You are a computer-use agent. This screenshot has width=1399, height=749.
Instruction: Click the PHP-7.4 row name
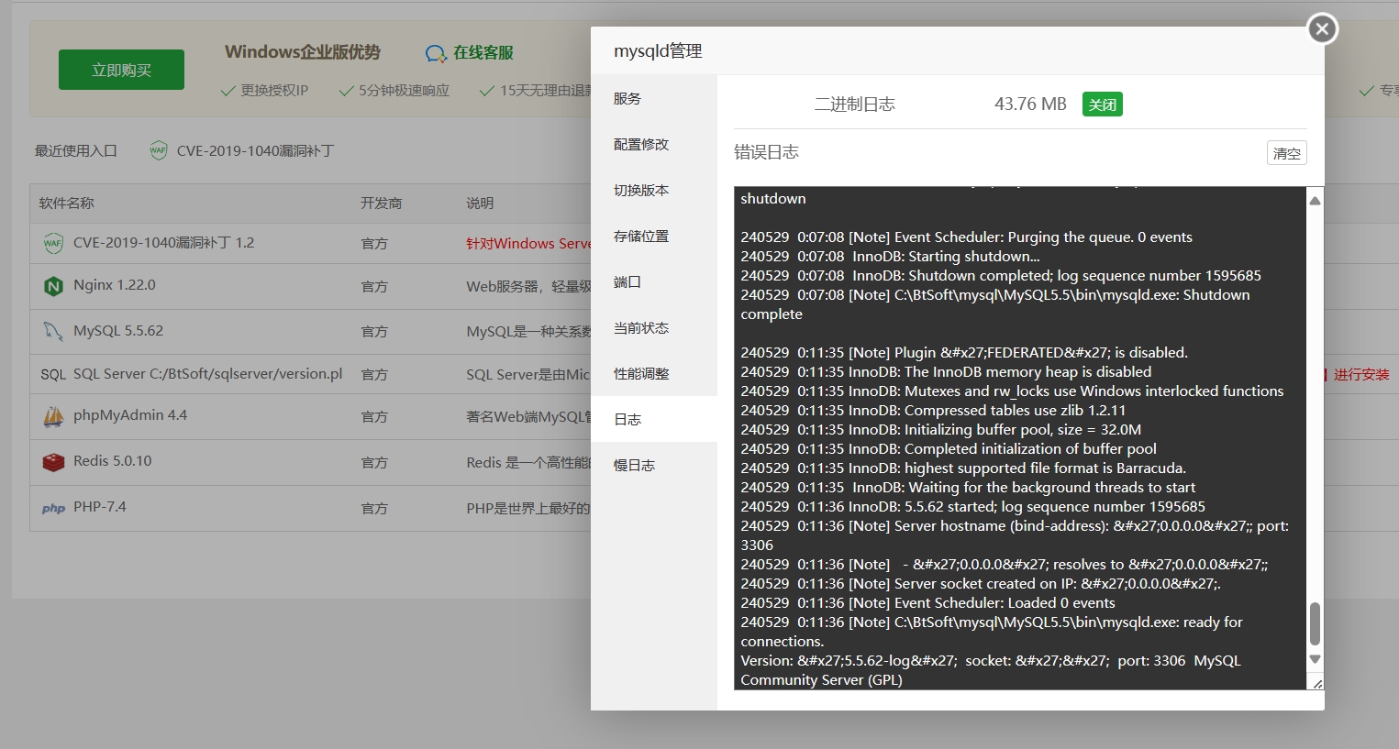100,507
